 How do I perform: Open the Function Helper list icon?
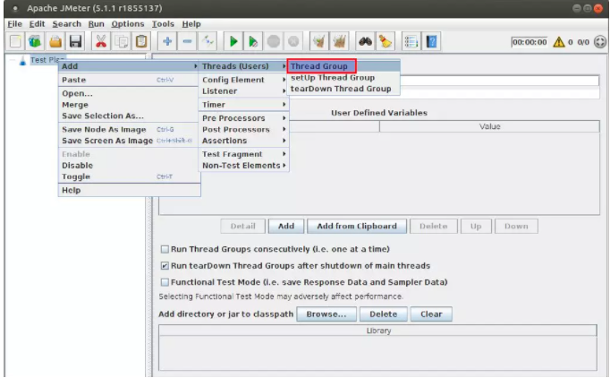(411, 41)
